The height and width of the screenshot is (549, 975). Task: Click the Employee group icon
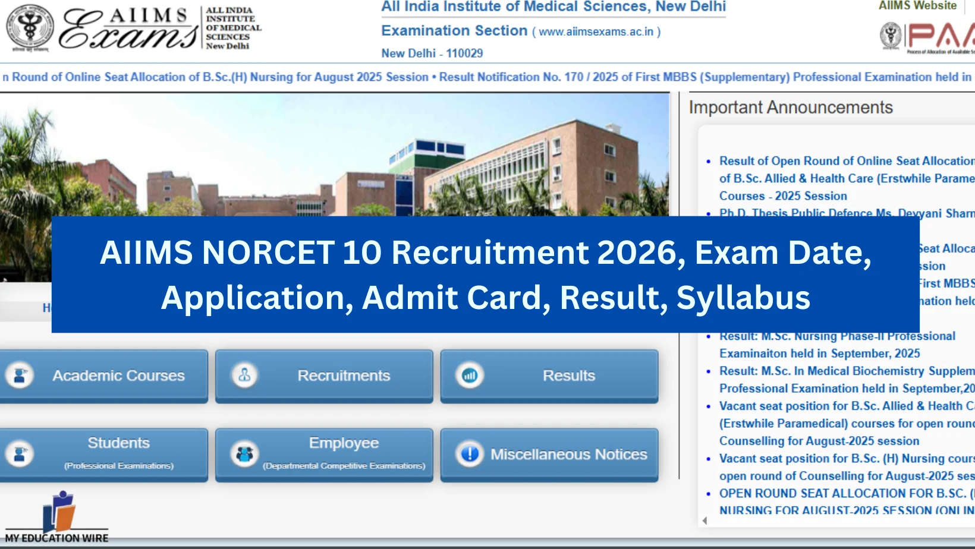coord(244,455)
